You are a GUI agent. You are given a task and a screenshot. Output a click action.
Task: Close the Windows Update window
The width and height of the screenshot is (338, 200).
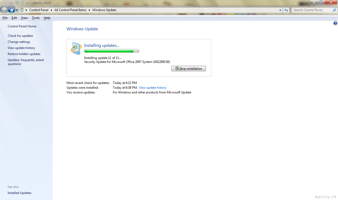(x=331, y=2)
